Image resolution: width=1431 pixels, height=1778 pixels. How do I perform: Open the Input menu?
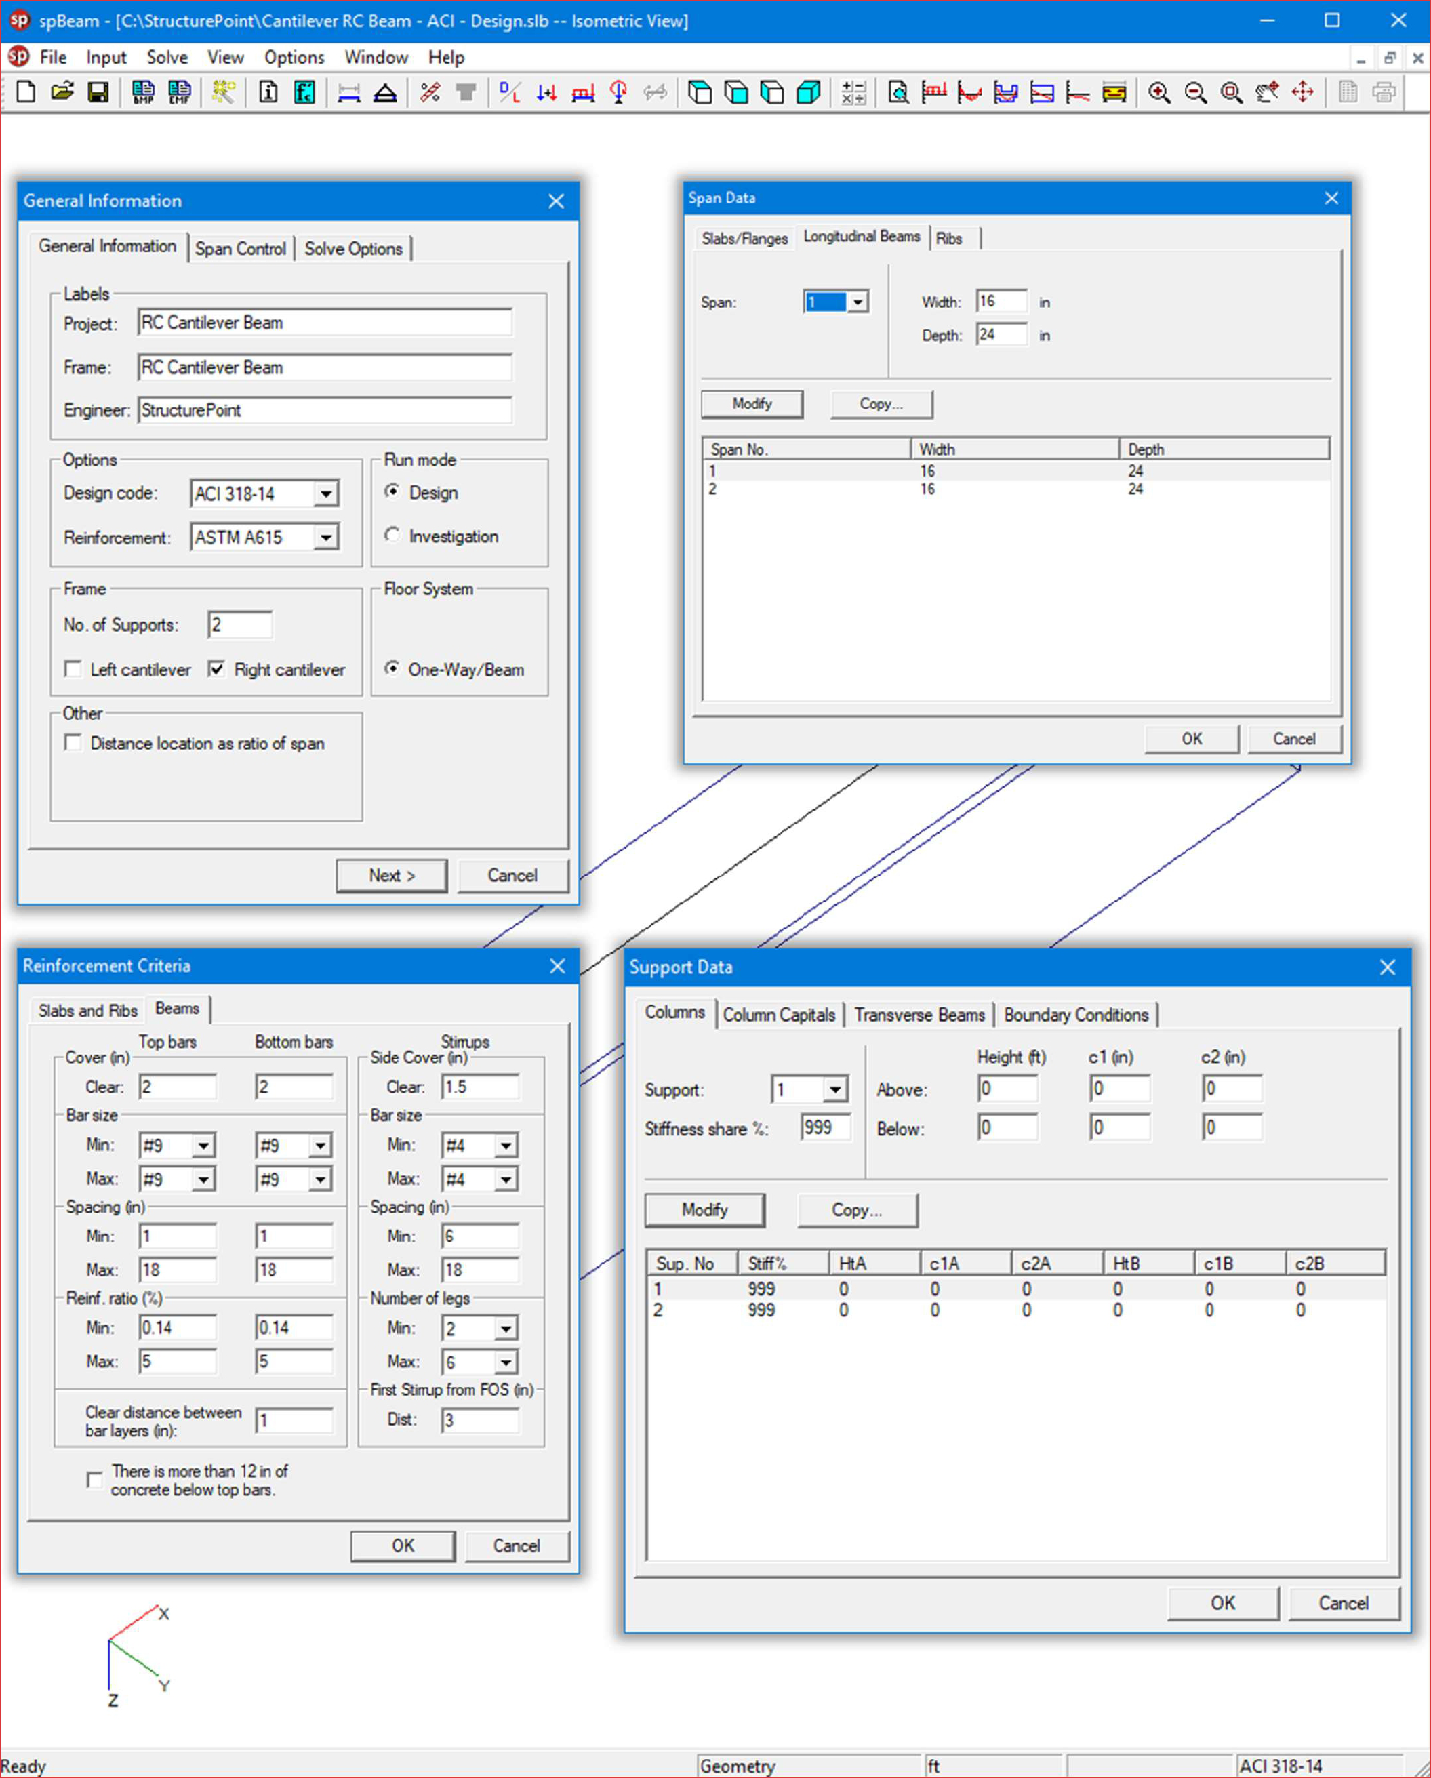(x=106, y=57)
